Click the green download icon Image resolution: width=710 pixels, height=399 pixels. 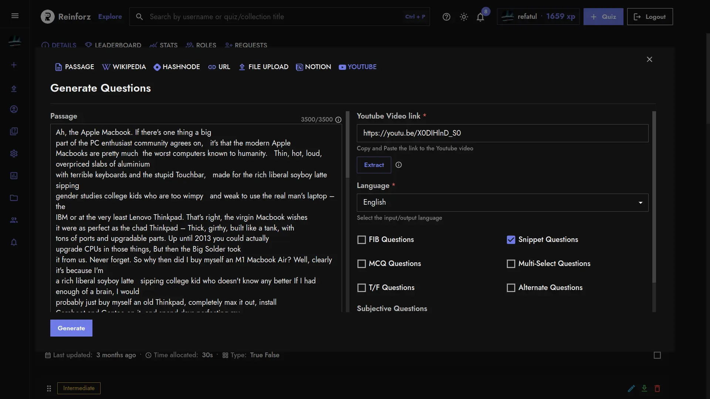click(x=644, y=388)
